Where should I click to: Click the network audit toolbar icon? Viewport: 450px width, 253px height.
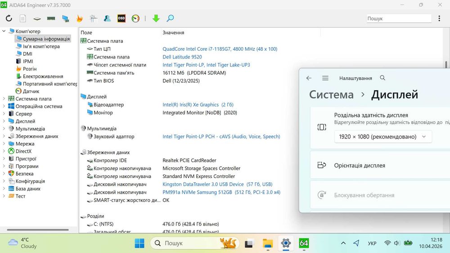point(94,18)
